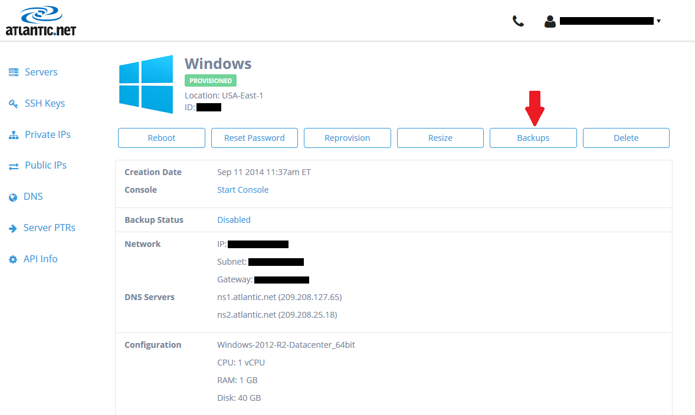
Task: Open Server PTRs section
Action: pyautogui.click(x=49, y=228)
